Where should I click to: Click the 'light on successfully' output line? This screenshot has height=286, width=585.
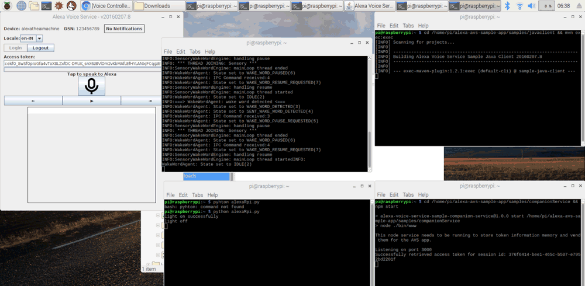[191, 217]
